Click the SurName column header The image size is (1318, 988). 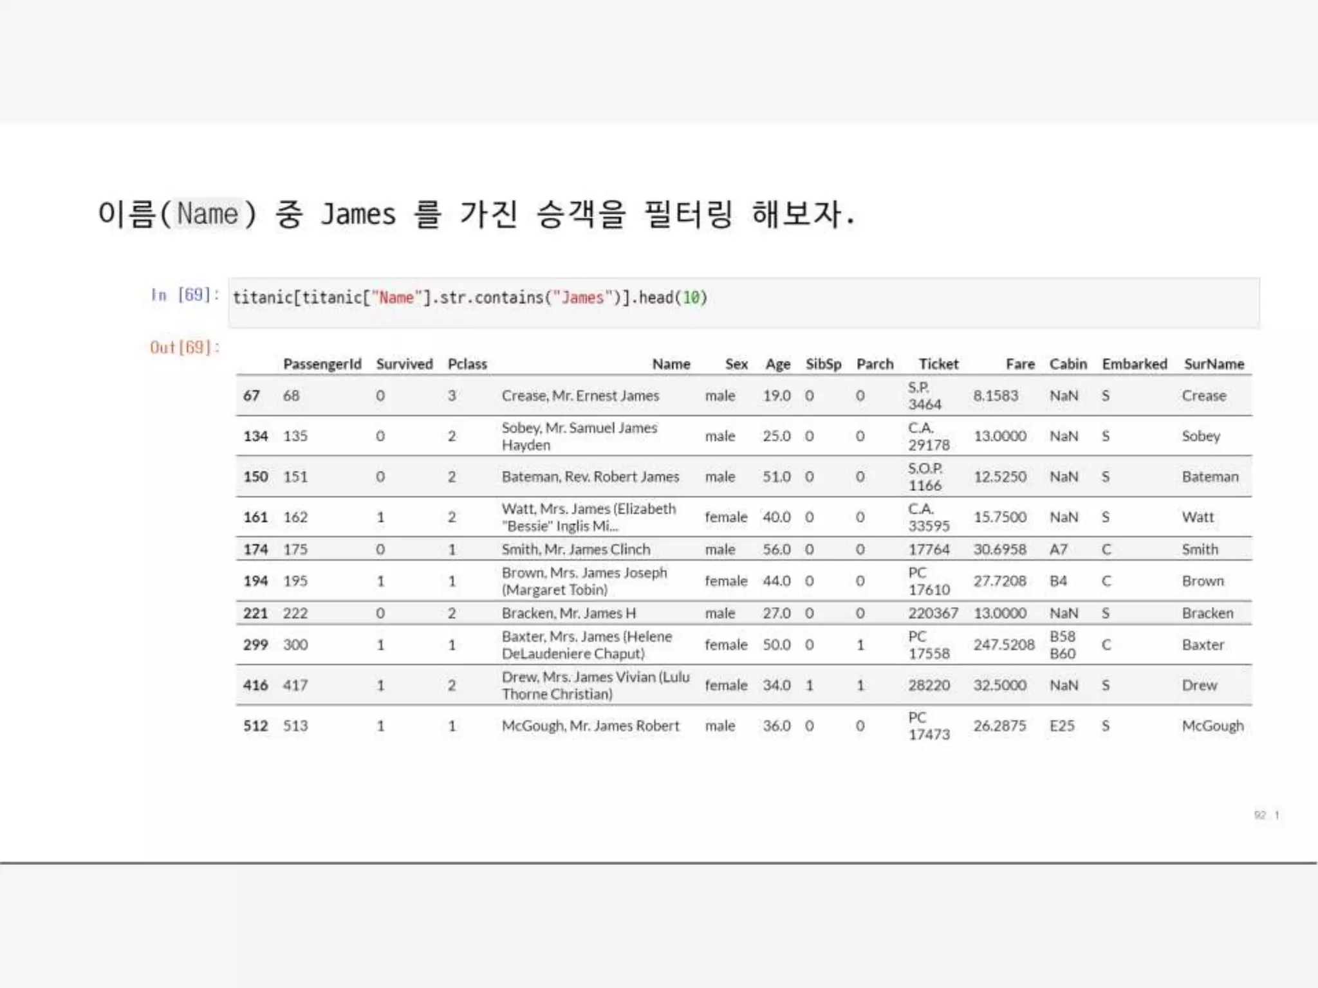[x=1214, y=364]
